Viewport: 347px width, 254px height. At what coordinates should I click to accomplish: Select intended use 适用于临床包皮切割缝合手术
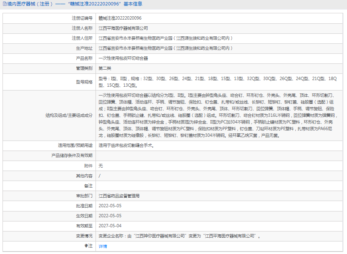[x=126, y=146]
